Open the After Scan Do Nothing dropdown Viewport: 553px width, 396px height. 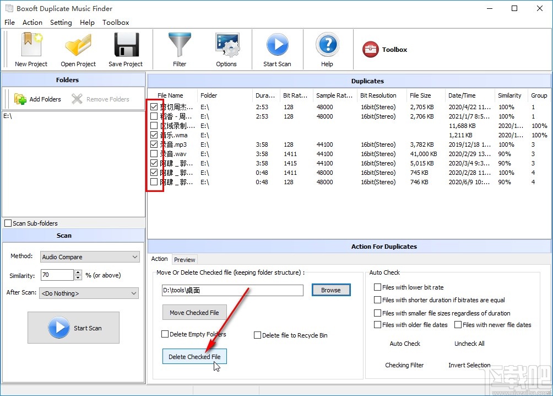tap(89, 293)
